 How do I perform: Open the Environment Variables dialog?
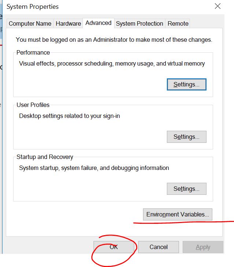click(x=178, y=215)
